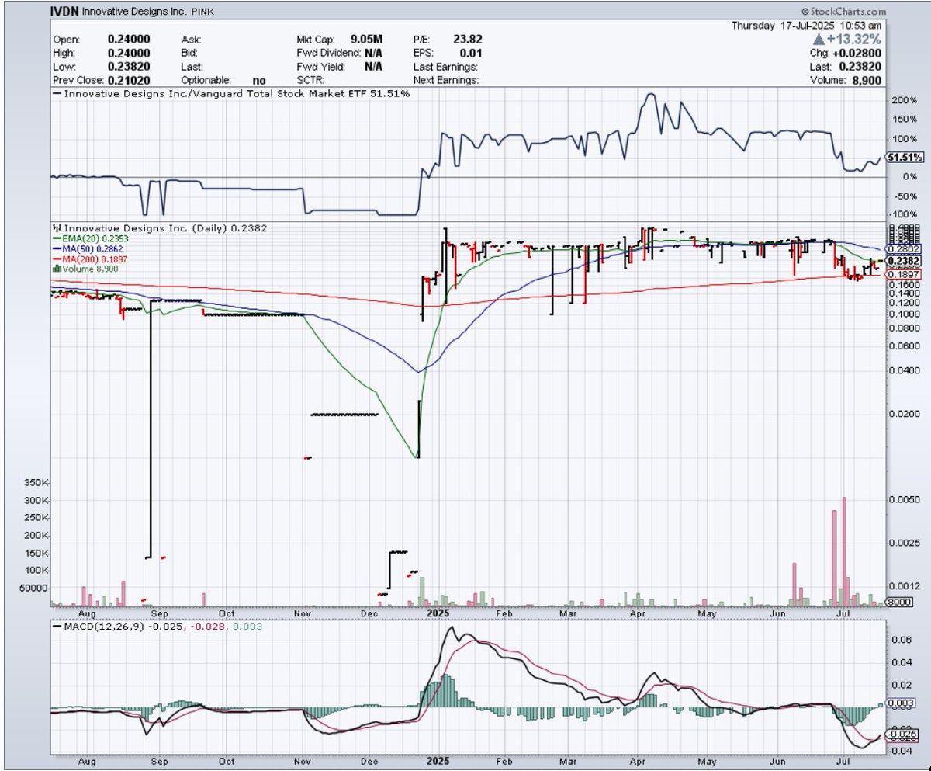The width and height of the screenshot is (931, 771).
Task: Click the 'SCTR:' label
Action: (310, 80)
